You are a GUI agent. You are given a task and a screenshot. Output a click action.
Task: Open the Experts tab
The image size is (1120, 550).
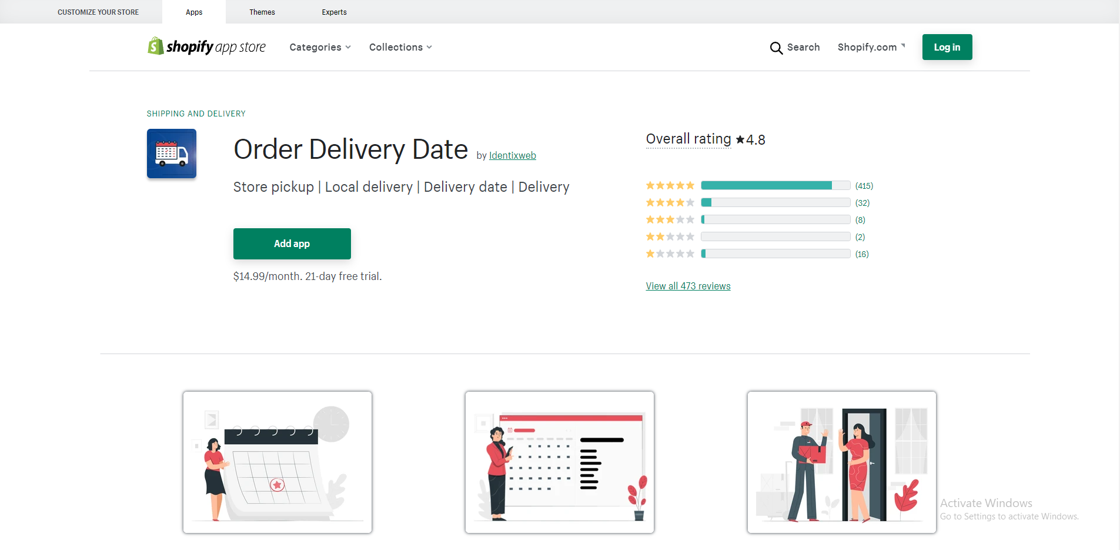pos(334,12)
